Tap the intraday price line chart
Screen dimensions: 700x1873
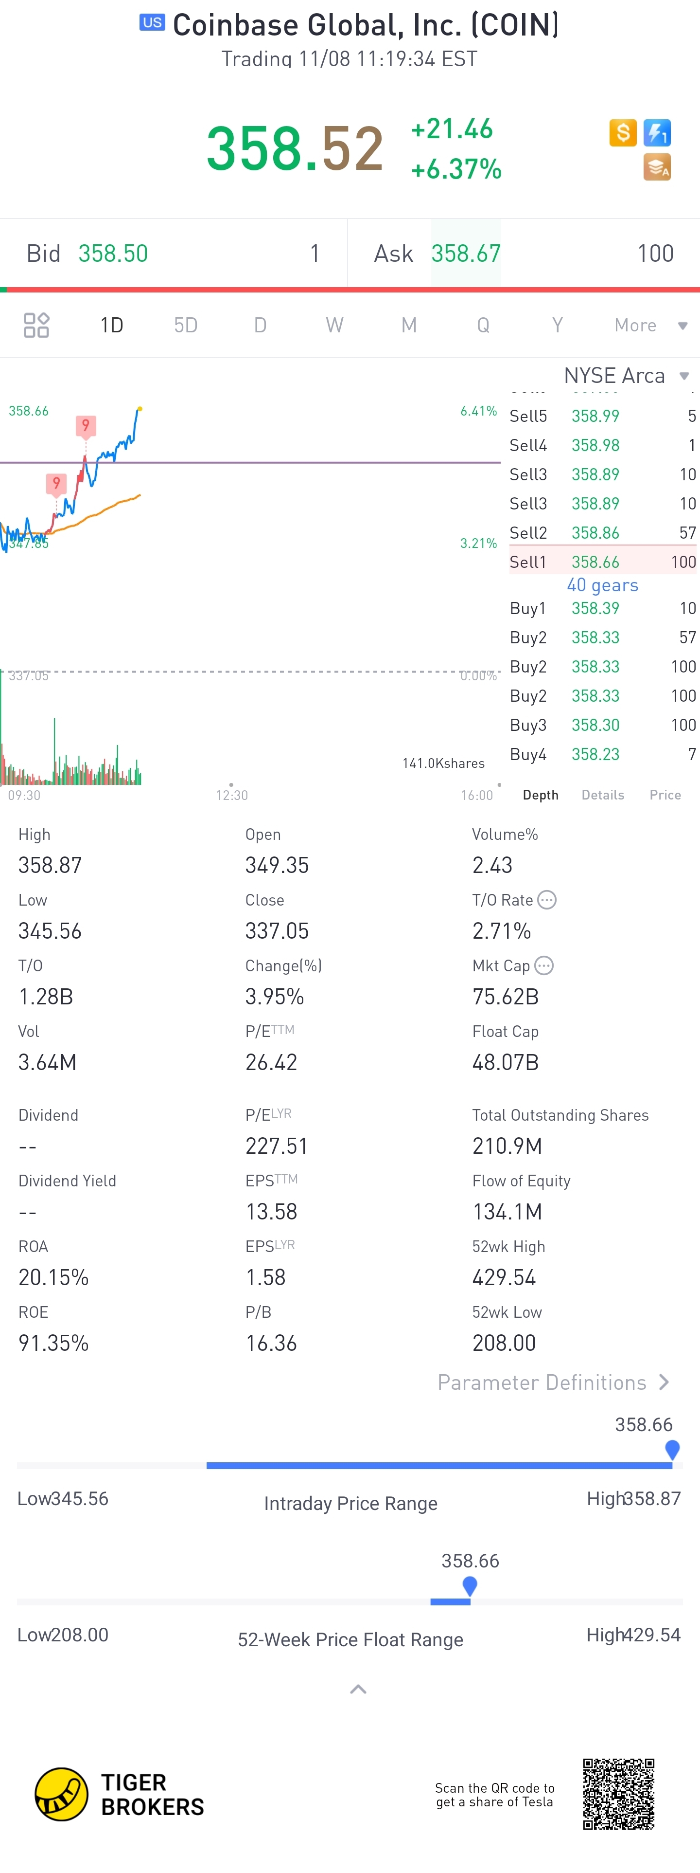coord(71,480)
